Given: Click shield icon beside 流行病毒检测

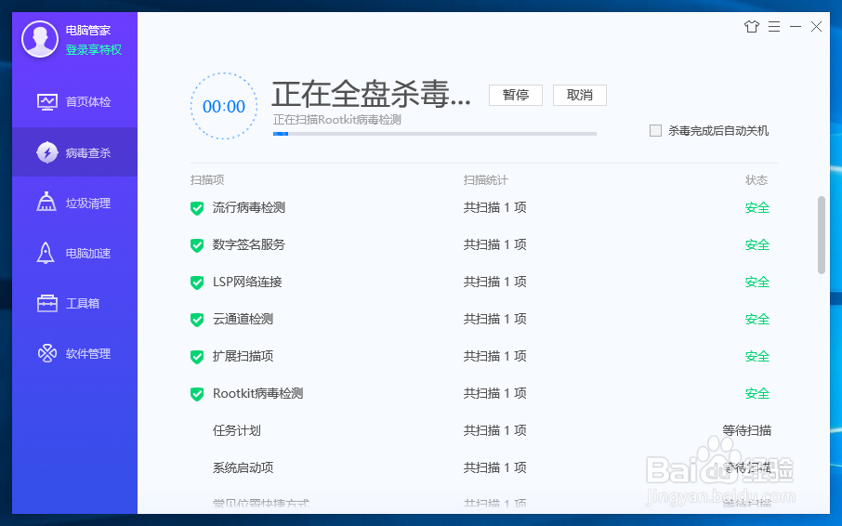Looking at the screenshot, I should click(x=197, y=208).
